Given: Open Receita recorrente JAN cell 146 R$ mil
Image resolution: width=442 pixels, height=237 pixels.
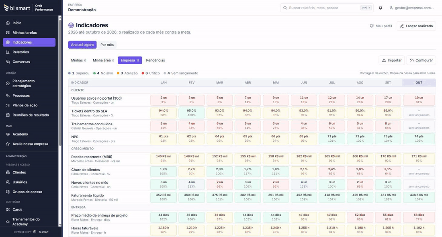Looking at the screenshot, I should [164, 159].
